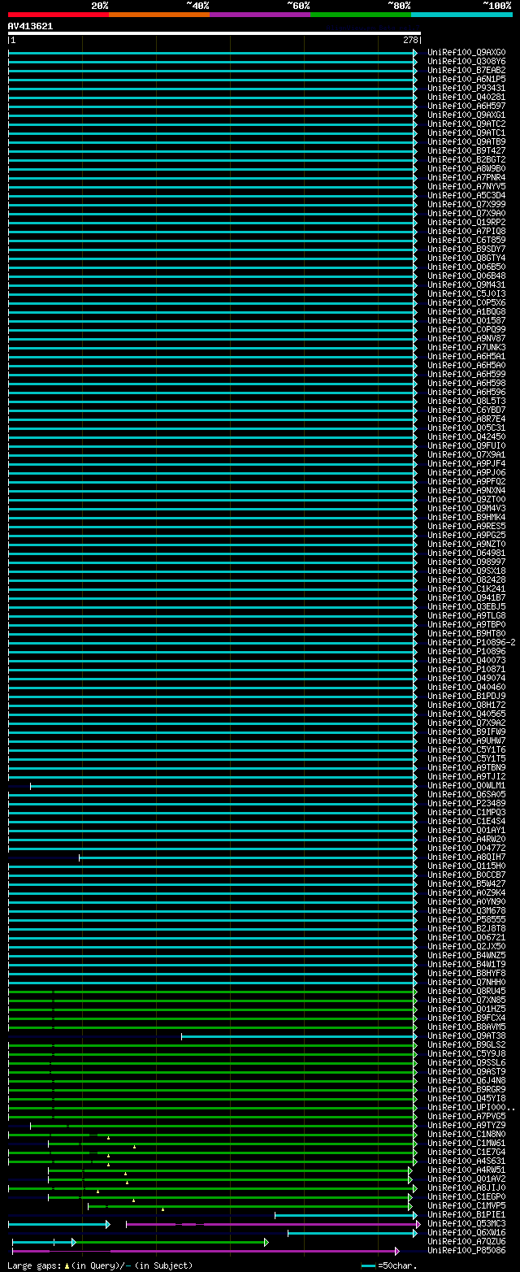Open hit UniRef100_C1N8N0
This screenshot has width=520, height=1272.
point(466,1134)
